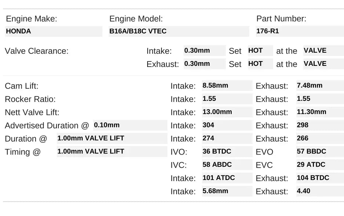Viewport: 344px width, 216px height.
Task: Select the Exhaust centerline 104 BTDC field
Action: point(320,178)
